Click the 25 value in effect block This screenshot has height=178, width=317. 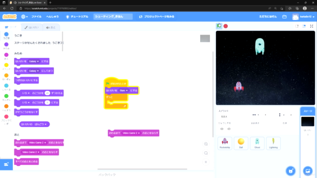[48, 93]
